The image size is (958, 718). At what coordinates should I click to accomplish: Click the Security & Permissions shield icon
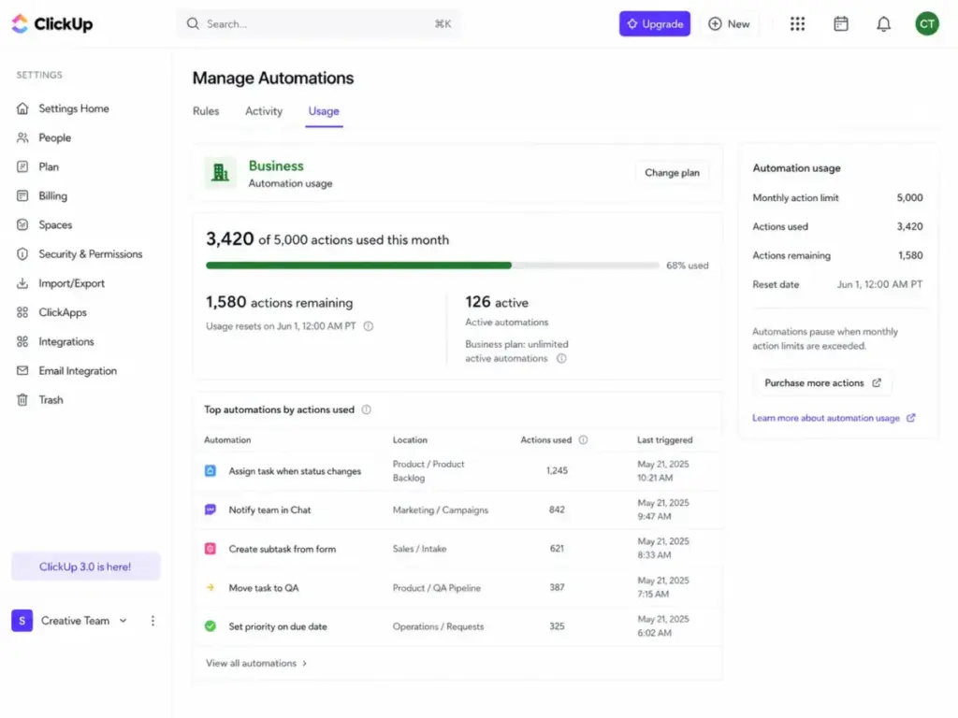(x=22, y=254)
